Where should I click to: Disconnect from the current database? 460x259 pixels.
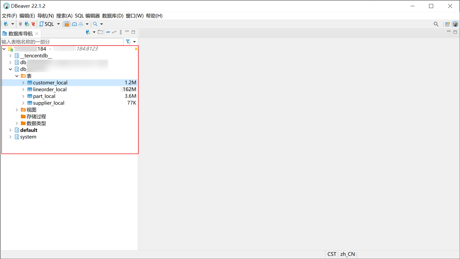[33, 24]
